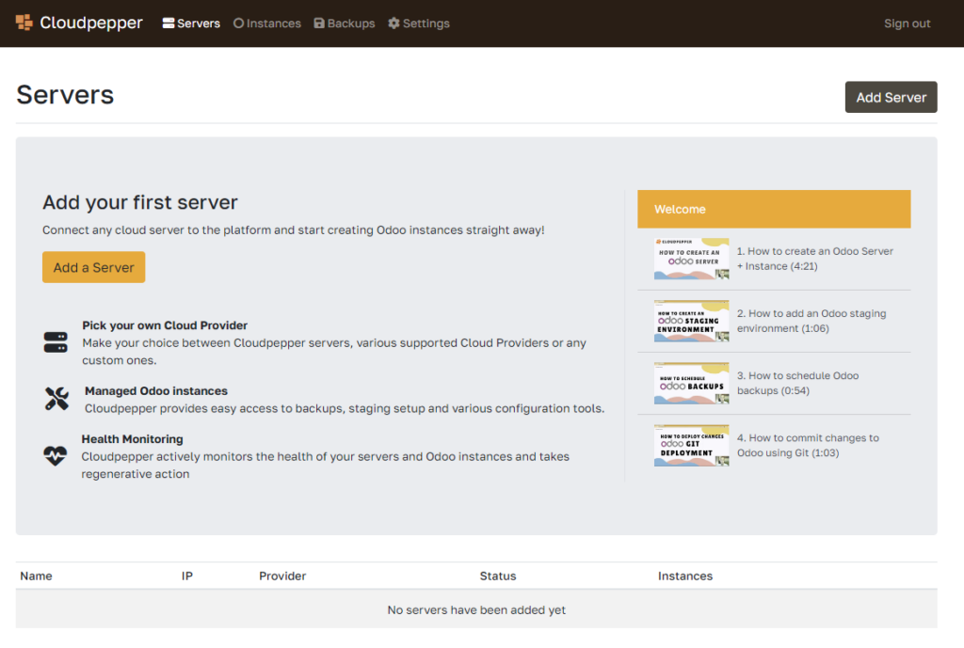The width and height of the screenshot is (964, 648).
Task: Open Odoo staging environment video thumbnail
Action: (x=692, y=321)
